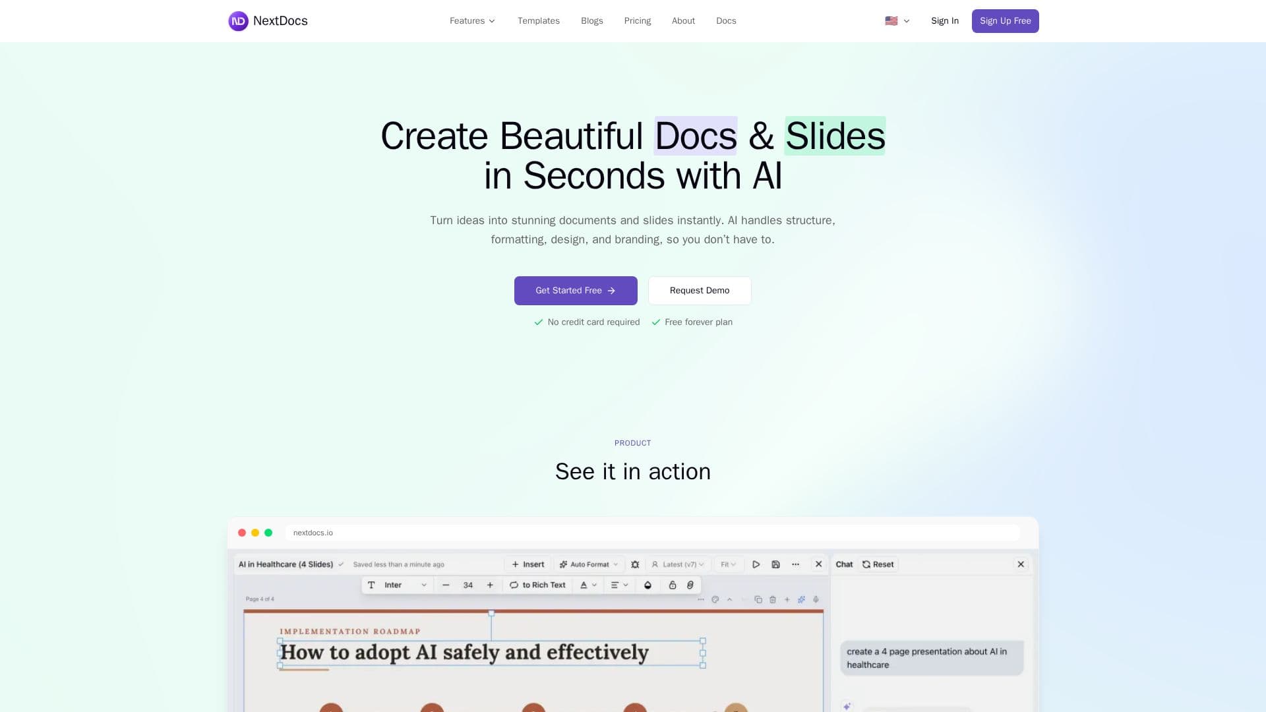1266x712 pixels.
Task: Open the language flag selector
Action: (x=897, y=21)
